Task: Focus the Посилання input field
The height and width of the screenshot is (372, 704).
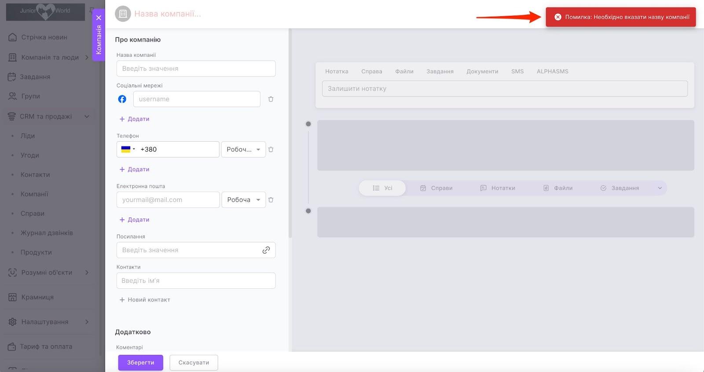Action: pos(196,250)
